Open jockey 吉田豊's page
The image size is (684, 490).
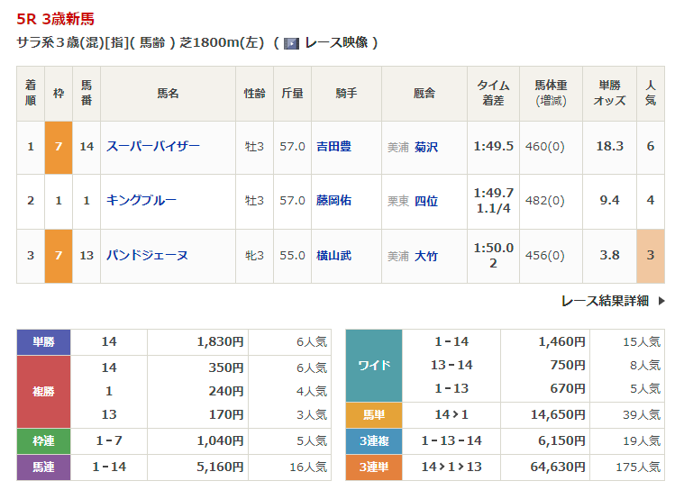pos(334,146)
